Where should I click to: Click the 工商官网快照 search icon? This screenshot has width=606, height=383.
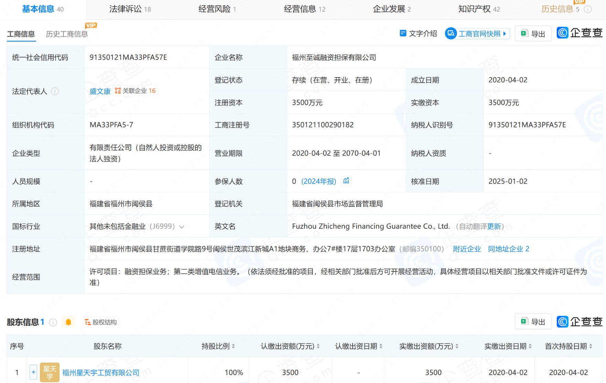pyautogui.click(x=451, y=33)
